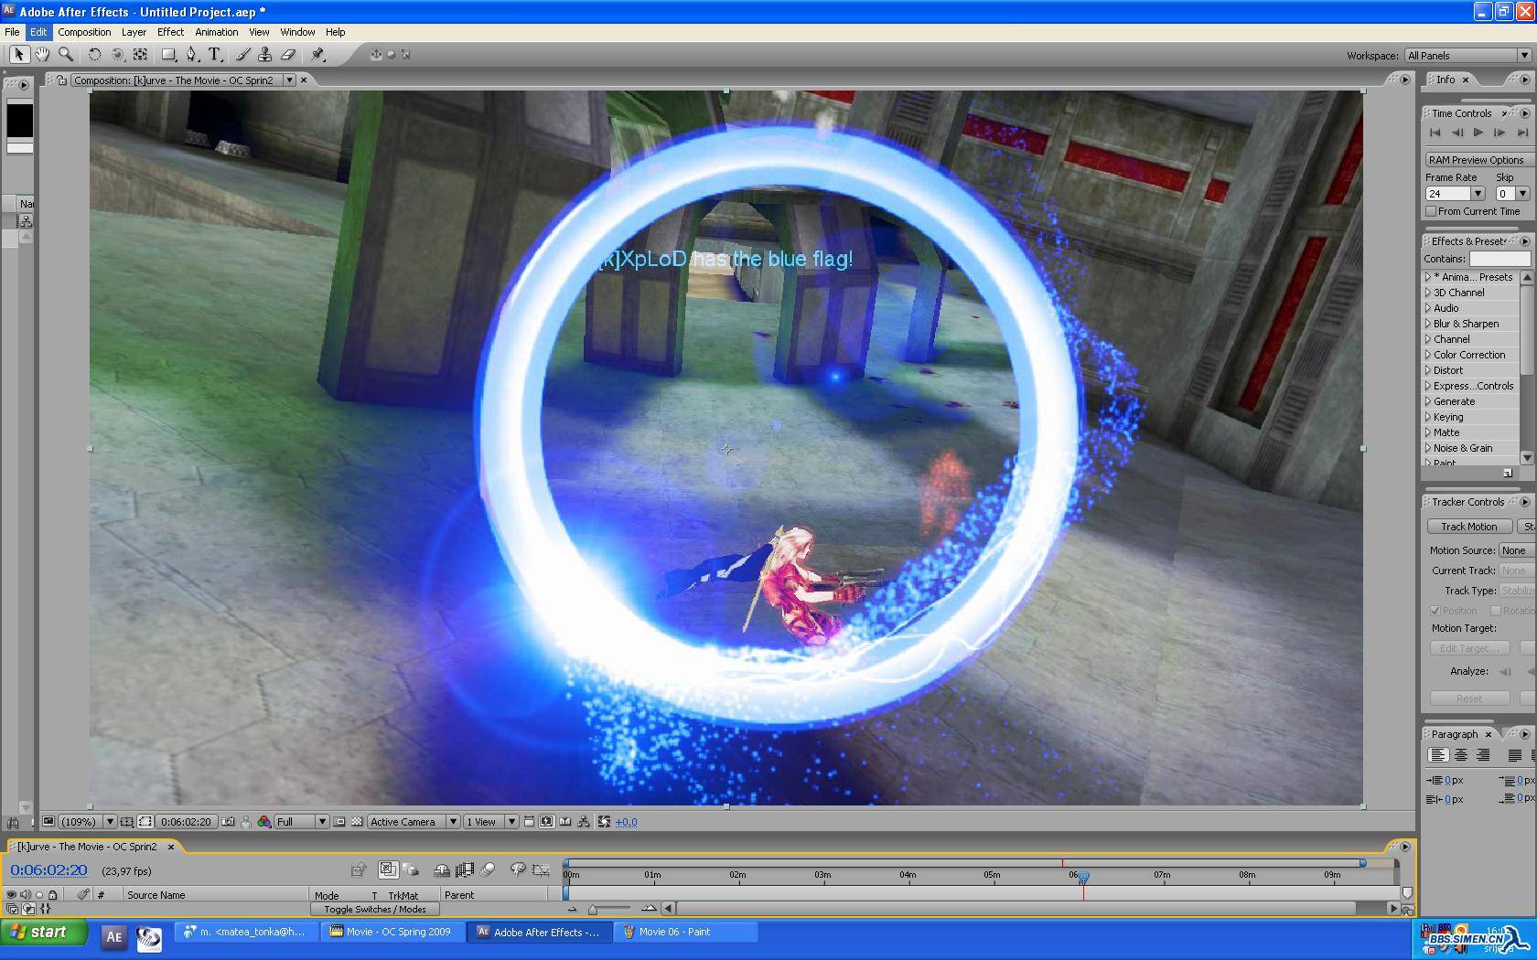Select the Rectangular Mask tool

click(169, 55)
